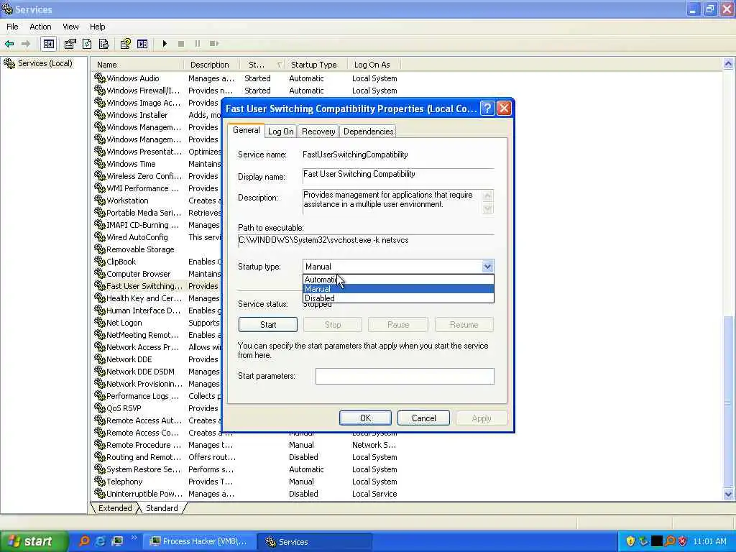Choose Manual in Startup type list
Screen dimensions: 736x552
398,289
